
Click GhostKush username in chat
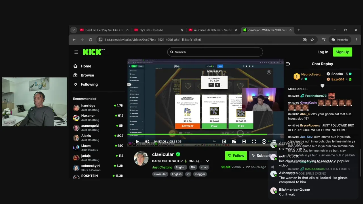309,103
